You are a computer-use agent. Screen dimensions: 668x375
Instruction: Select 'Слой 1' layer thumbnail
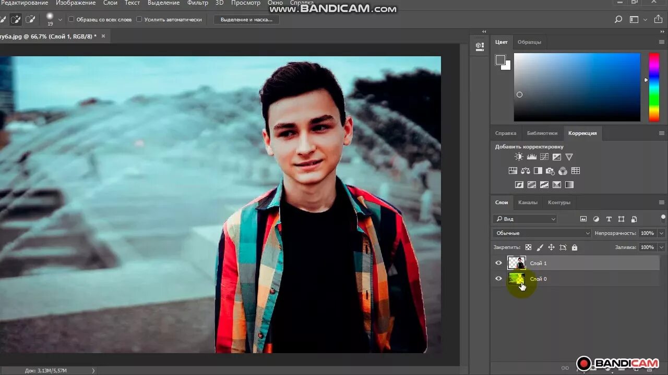(517, 263)
